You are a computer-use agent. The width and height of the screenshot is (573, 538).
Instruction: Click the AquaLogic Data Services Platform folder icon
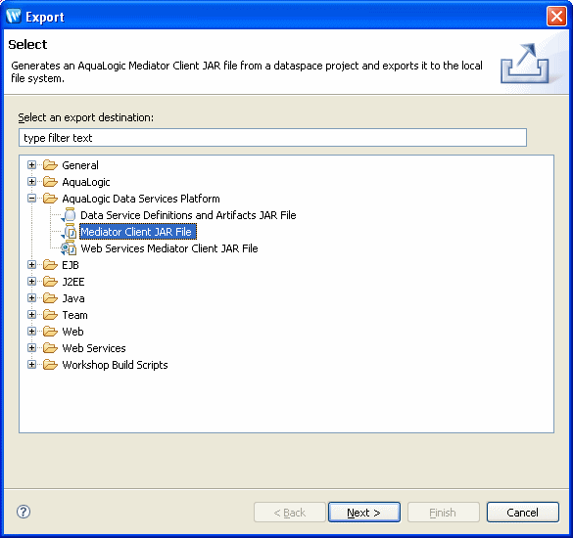[50, 199]
